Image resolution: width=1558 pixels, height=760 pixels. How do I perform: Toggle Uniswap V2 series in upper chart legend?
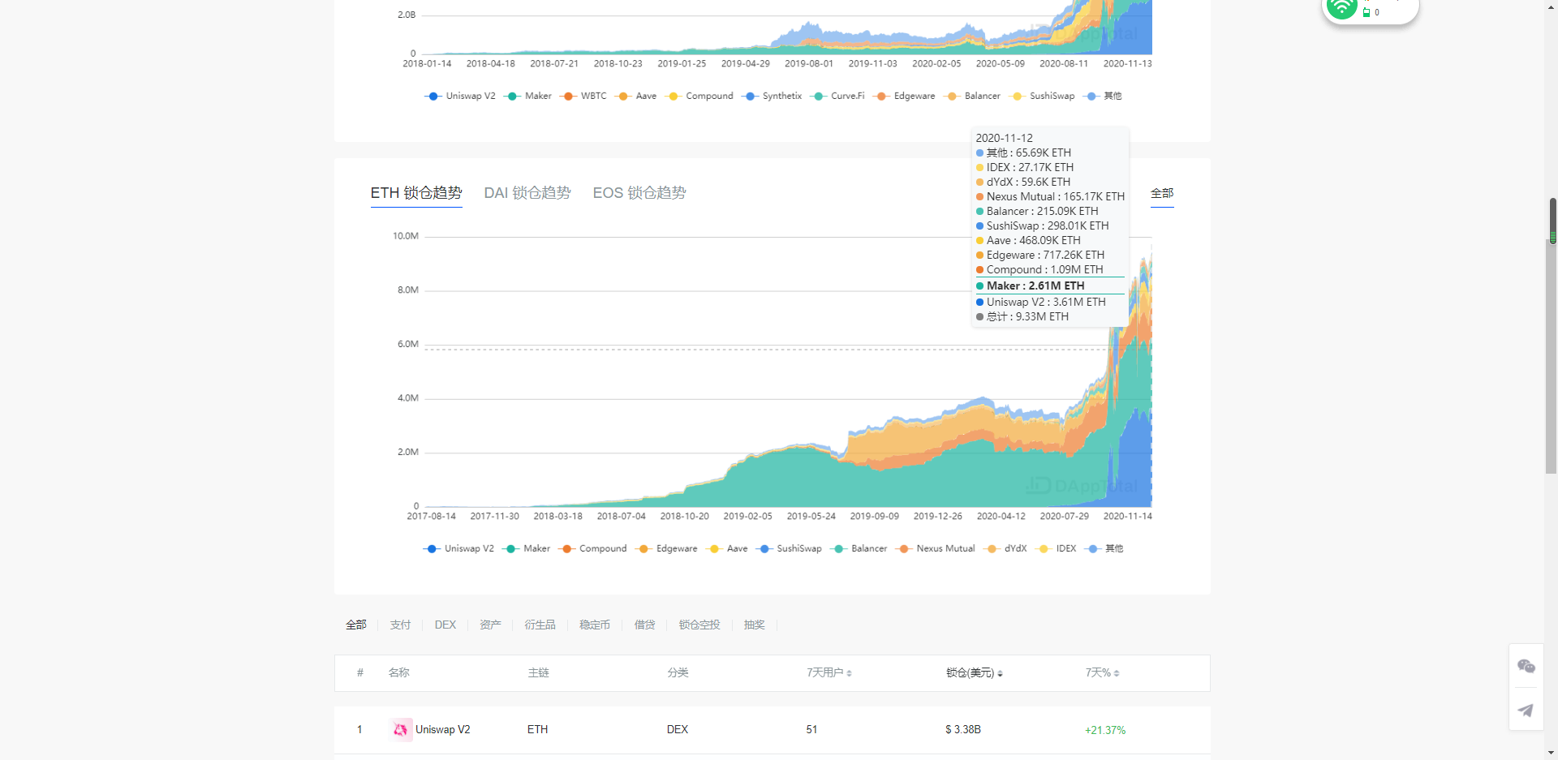[460, 96]
